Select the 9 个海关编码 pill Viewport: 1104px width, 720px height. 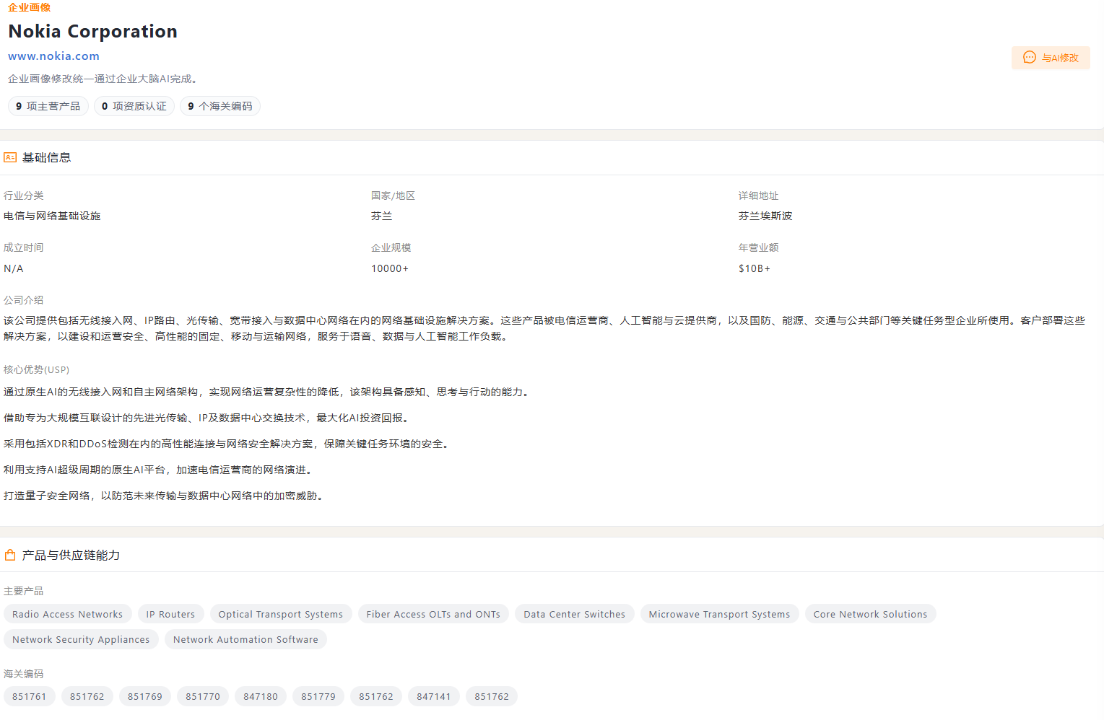(220, 106)
